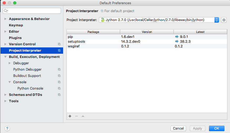Image resolution: width=230 pixels, height=133 pixels.
Task: Sort by the Version column header
Action: 147,32
